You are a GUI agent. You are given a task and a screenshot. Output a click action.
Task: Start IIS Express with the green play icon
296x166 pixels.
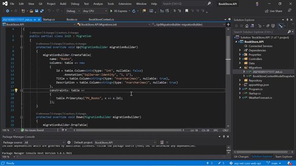[x=111, y=11]
